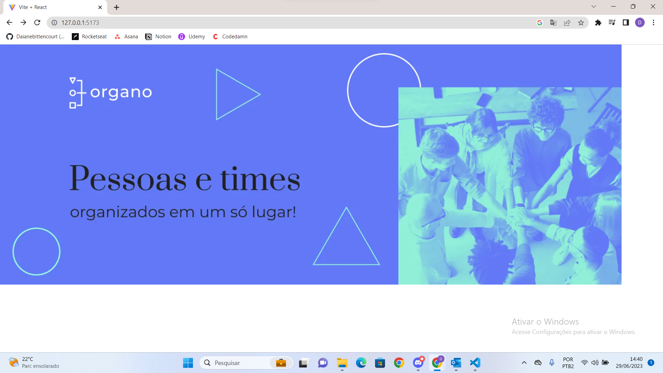
Task: Open the Codedamn bookmark
Action: 230,37
